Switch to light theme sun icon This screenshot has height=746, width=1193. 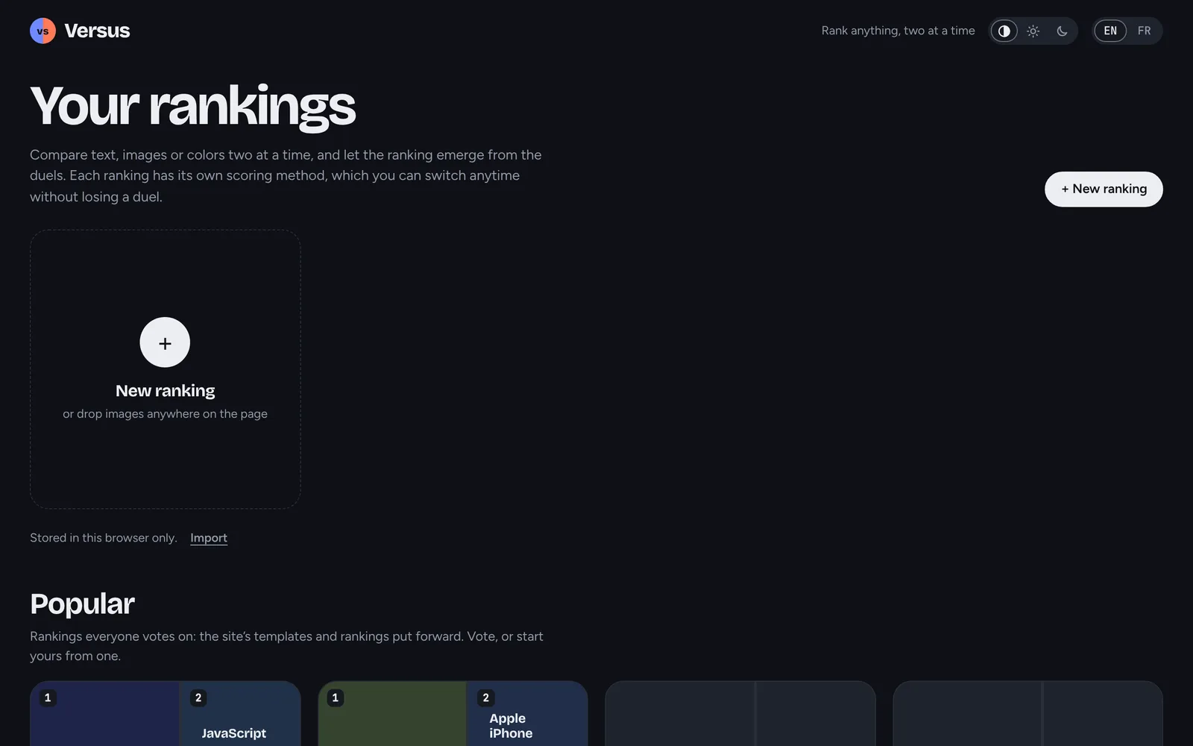pyautogui.click(x=1033, y=31)
